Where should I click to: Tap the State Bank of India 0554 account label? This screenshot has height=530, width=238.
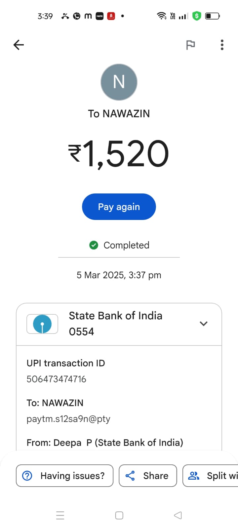coord(115,323)
